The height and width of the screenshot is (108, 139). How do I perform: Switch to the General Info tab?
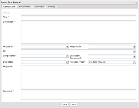[9, 7]
